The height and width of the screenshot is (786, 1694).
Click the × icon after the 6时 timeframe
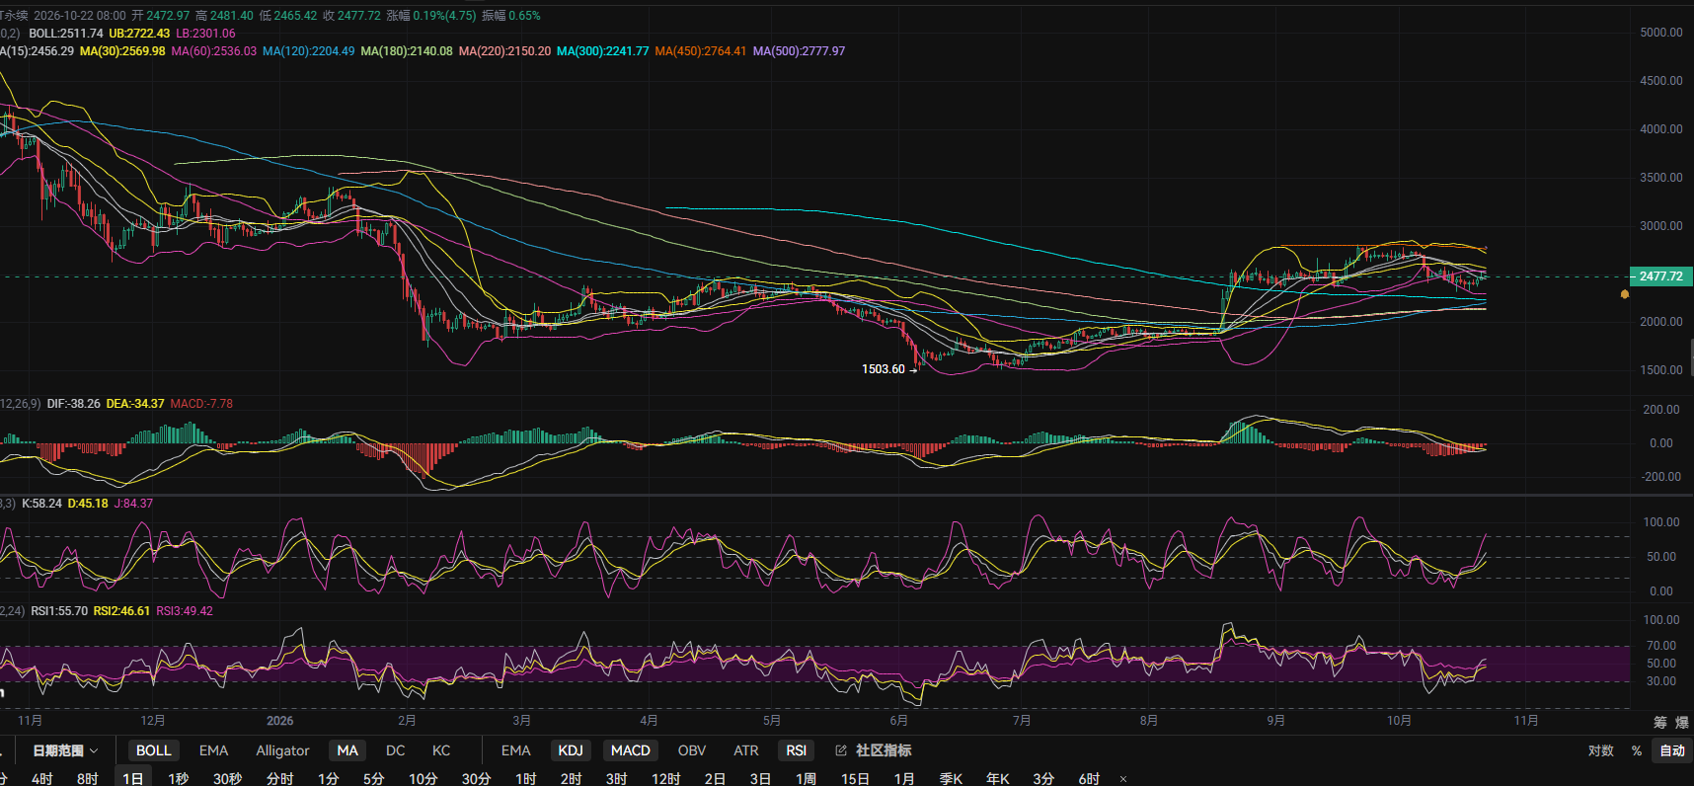1123,779
